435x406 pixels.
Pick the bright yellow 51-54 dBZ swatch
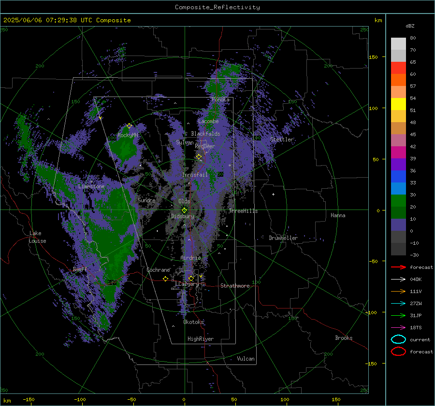(398, 104)
